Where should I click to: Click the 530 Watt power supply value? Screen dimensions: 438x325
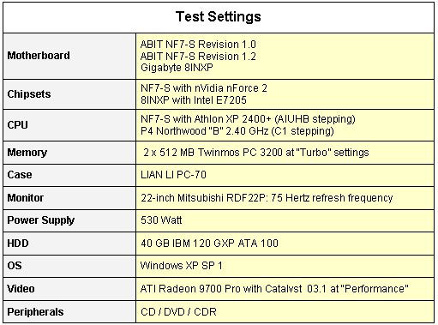(x=161, y=220)
